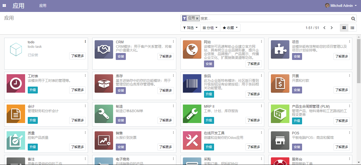The image size is (361, 165).
Task: Click the 应用 menu item in navbar
Action: coord(43,6)
